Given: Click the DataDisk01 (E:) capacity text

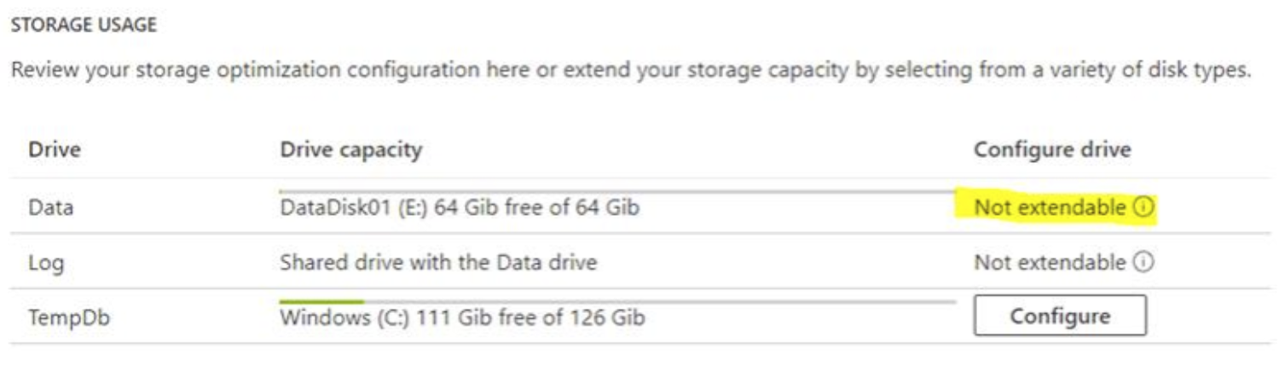Looking at the screenshot, I should (x=460, y=206).
